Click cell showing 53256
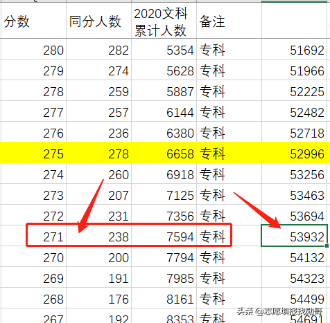This screenshot has width=330, height=323. [x=294, y=174]
